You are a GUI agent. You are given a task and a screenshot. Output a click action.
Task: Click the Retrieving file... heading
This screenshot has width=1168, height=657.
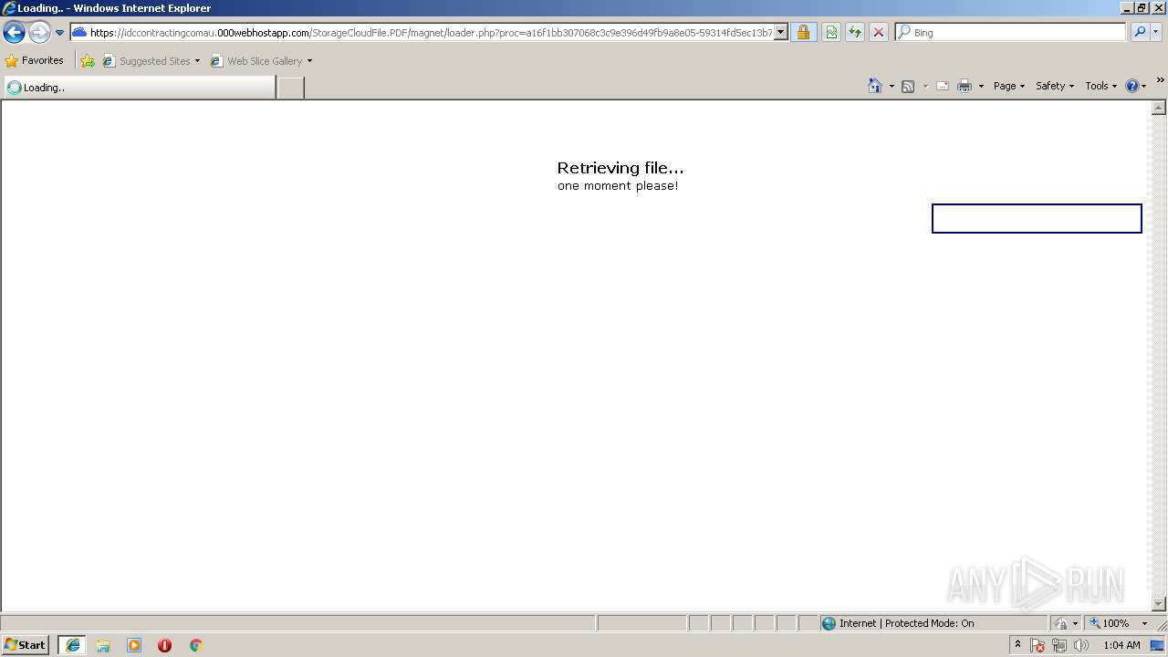(x=620, y=168)
